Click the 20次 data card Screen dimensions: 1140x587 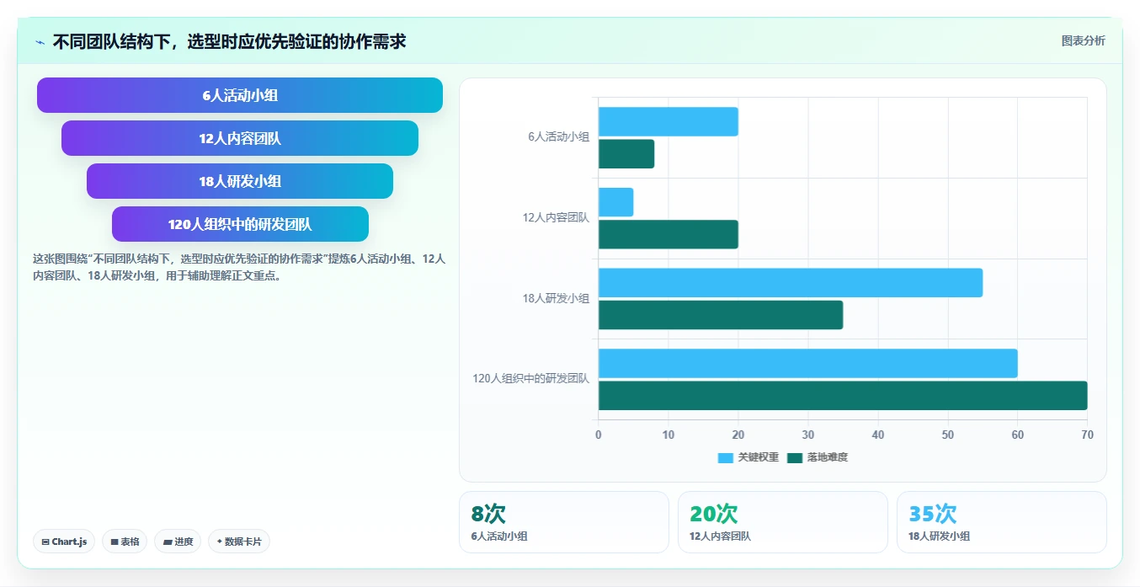click(x=783, y=522)
